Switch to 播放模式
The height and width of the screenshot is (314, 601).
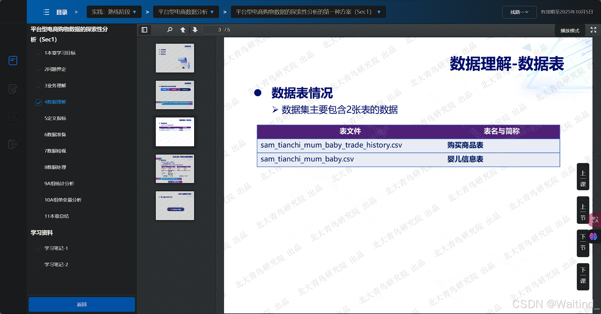pyautogui.click(x=570, y=30)
